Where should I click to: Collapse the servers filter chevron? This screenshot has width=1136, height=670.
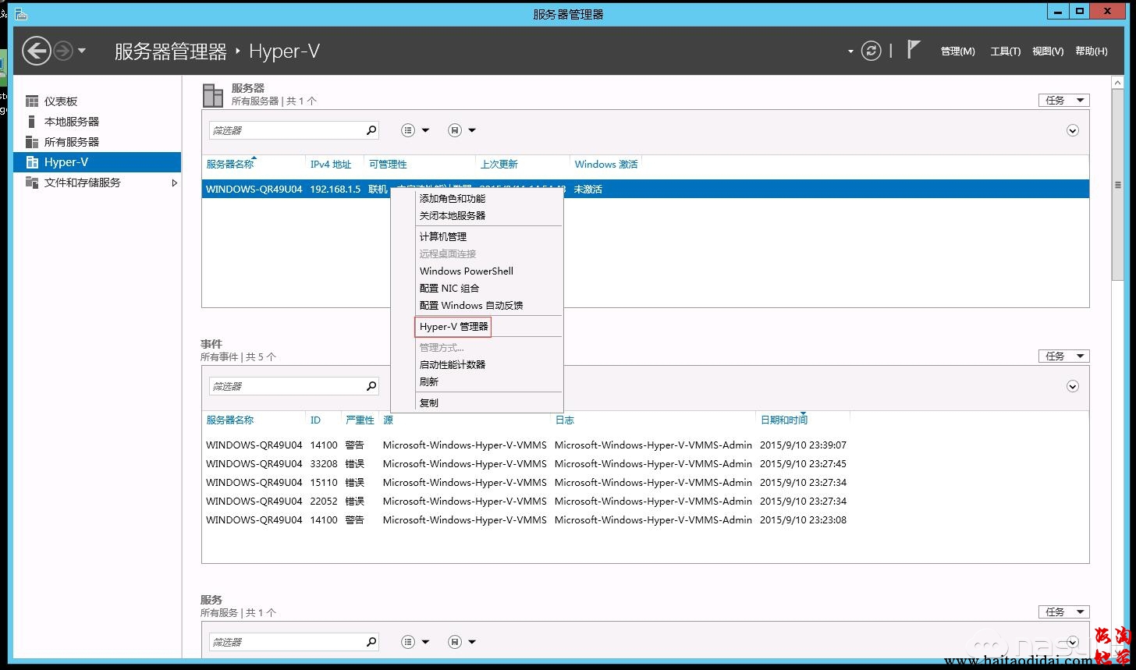tap(1072, 130)
